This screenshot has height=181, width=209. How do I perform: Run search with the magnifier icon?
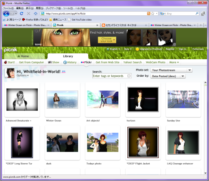click(197, 13)
